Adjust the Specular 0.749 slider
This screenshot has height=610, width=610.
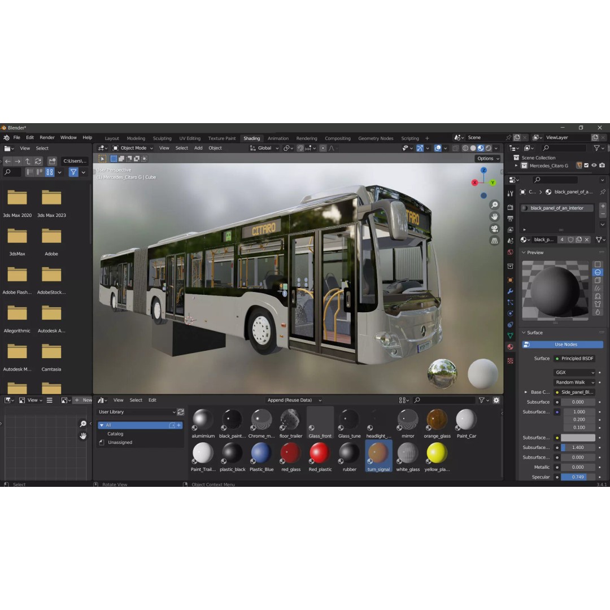(x=578, y=477)
